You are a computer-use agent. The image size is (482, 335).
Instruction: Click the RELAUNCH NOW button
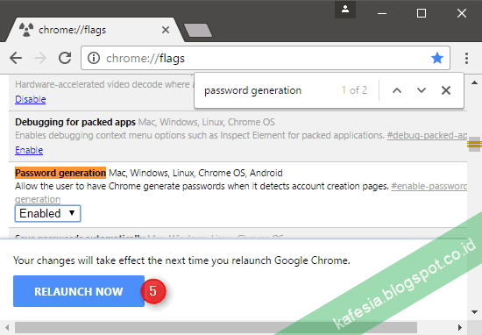(79, 291)
